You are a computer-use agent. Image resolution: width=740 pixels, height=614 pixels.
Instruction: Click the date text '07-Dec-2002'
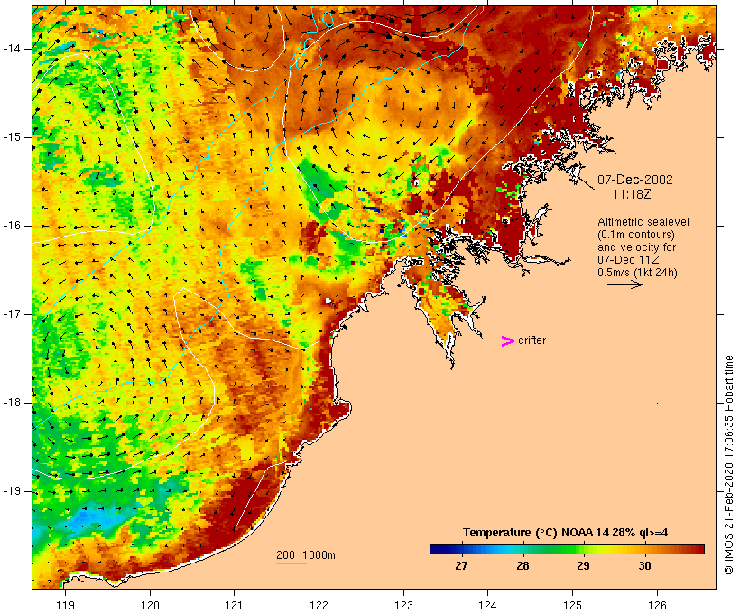(x=634, y=180)
